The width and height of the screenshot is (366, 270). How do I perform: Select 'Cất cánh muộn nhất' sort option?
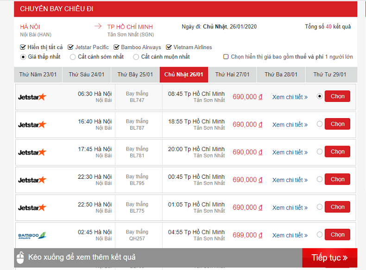[136, 57]
